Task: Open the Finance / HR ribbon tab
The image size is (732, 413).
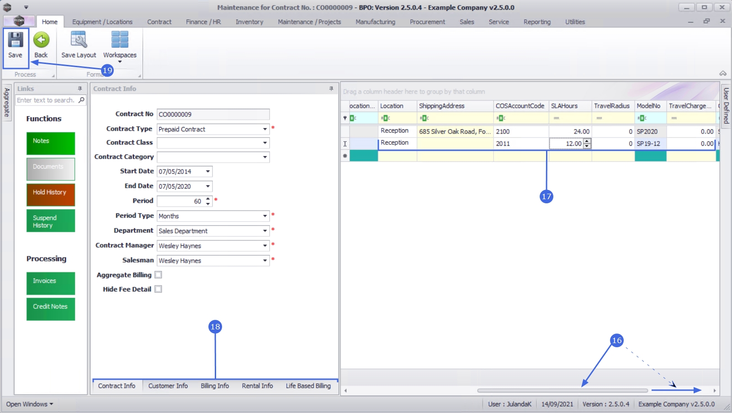Action: coord(203,22)
